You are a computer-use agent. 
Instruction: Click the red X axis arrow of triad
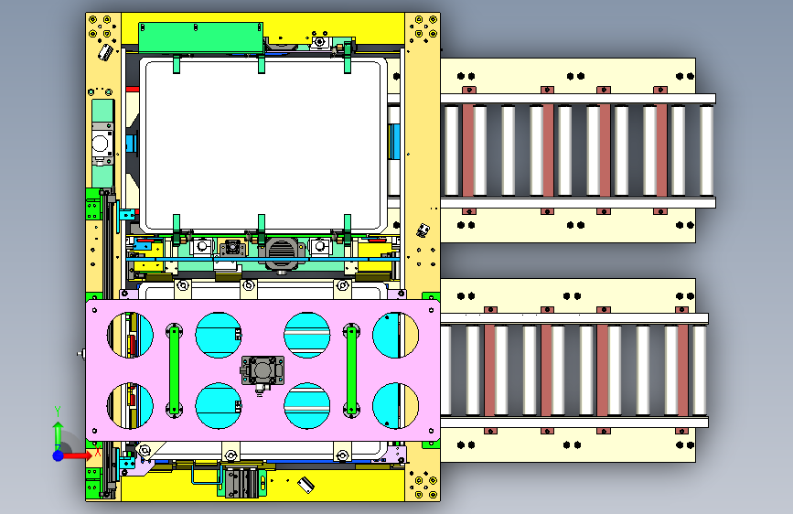click(x=77, y=455)
